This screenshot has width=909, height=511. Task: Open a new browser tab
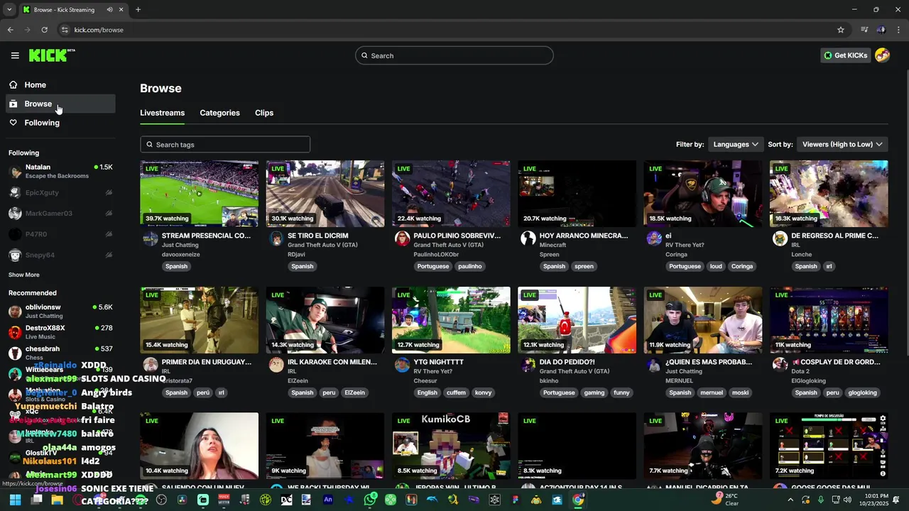click(138, 10)
